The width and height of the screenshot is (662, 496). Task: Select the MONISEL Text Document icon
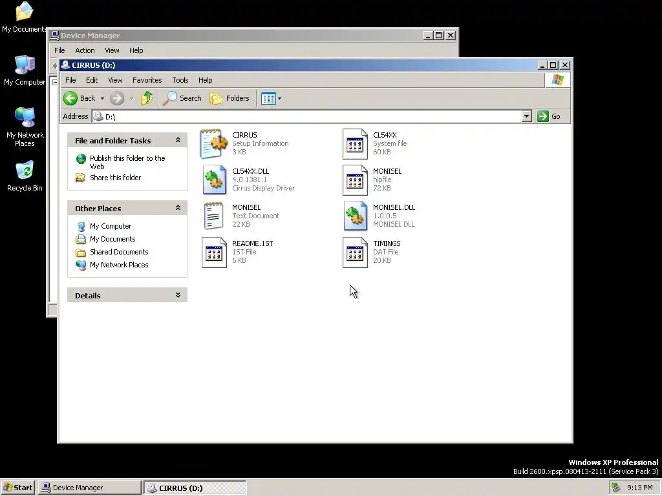pos(213,216)
